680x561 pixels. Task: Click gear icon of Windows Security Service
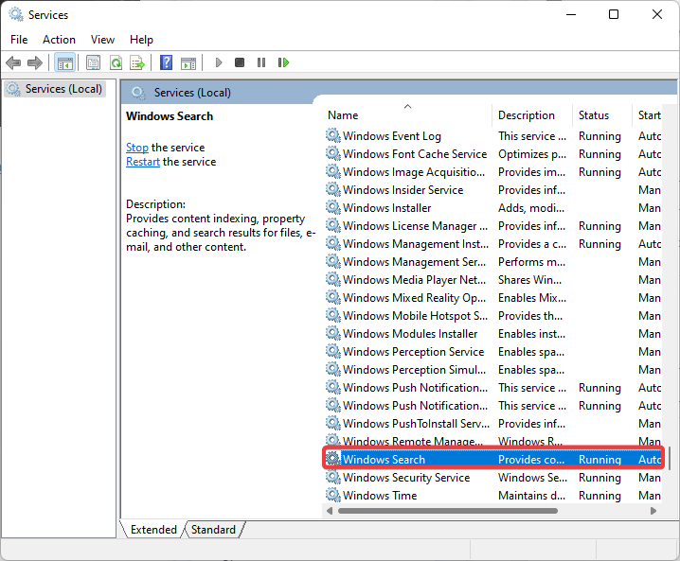coord(333,477)
